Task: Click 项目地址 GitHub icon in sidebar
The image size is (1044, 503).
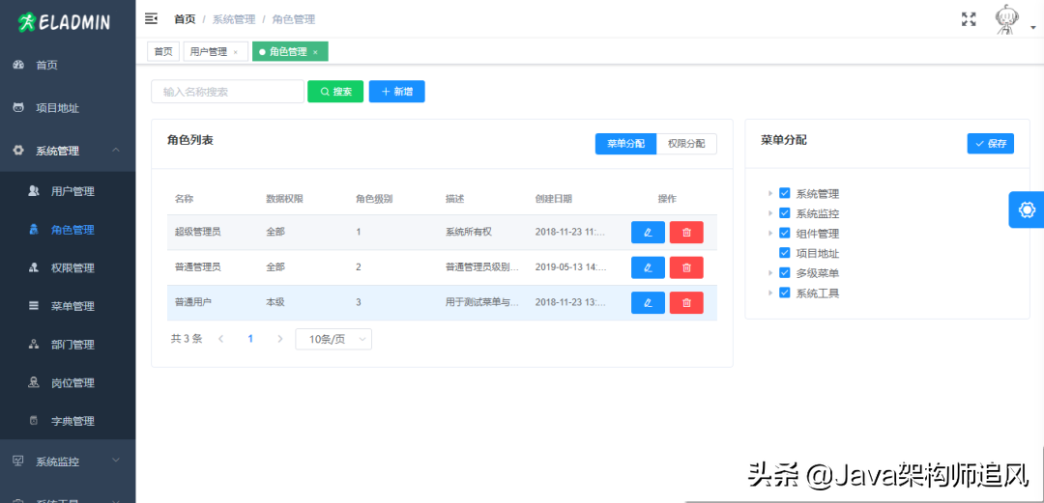Action: [x=18, y=108]
